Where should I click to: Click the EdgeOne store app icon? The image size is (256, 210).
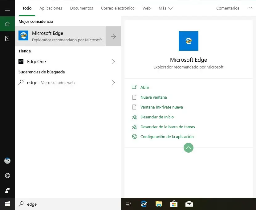click(x=21, y=61)
